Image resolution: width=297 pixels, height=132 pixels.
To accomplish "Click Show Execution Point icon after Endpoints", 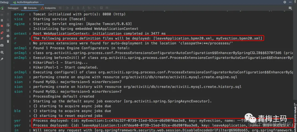I will (x=60, y=8).
